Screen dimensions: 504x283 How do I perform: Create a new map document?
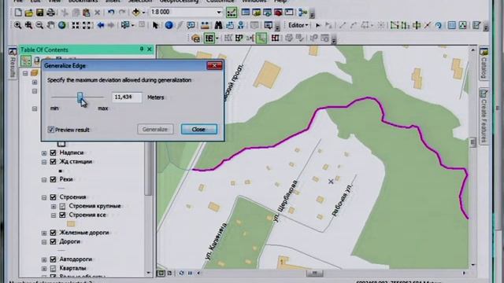tap(18, 13)
